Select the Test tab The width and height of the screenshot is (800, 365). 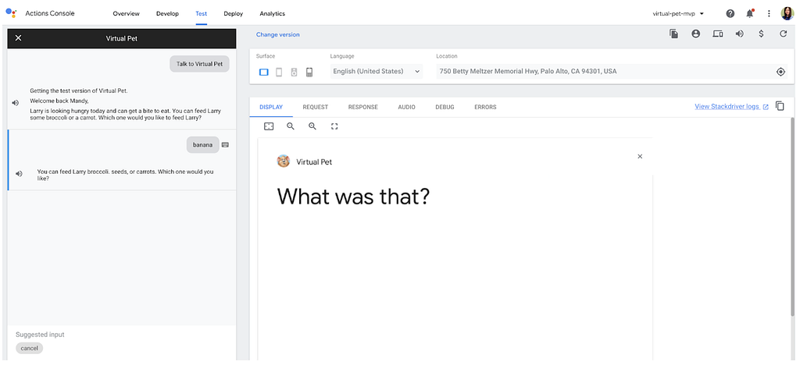click(201, 14)
